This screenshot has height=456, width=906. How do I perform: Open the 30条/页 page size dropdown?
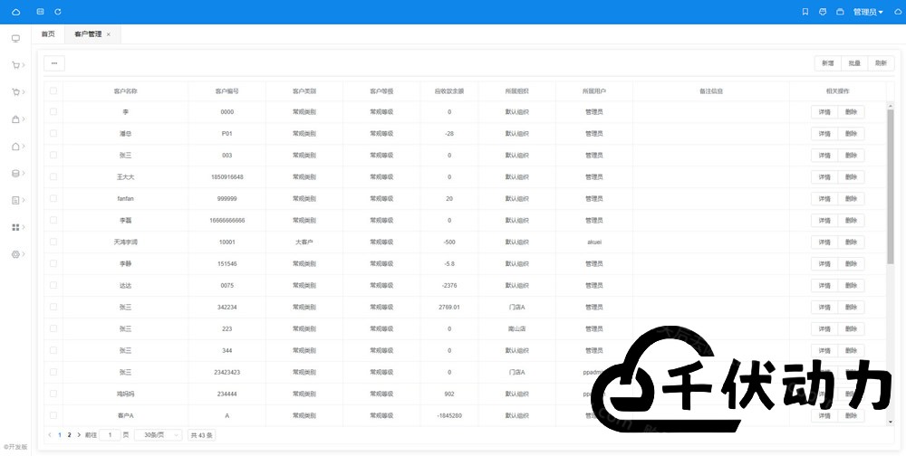click(158, 435)
